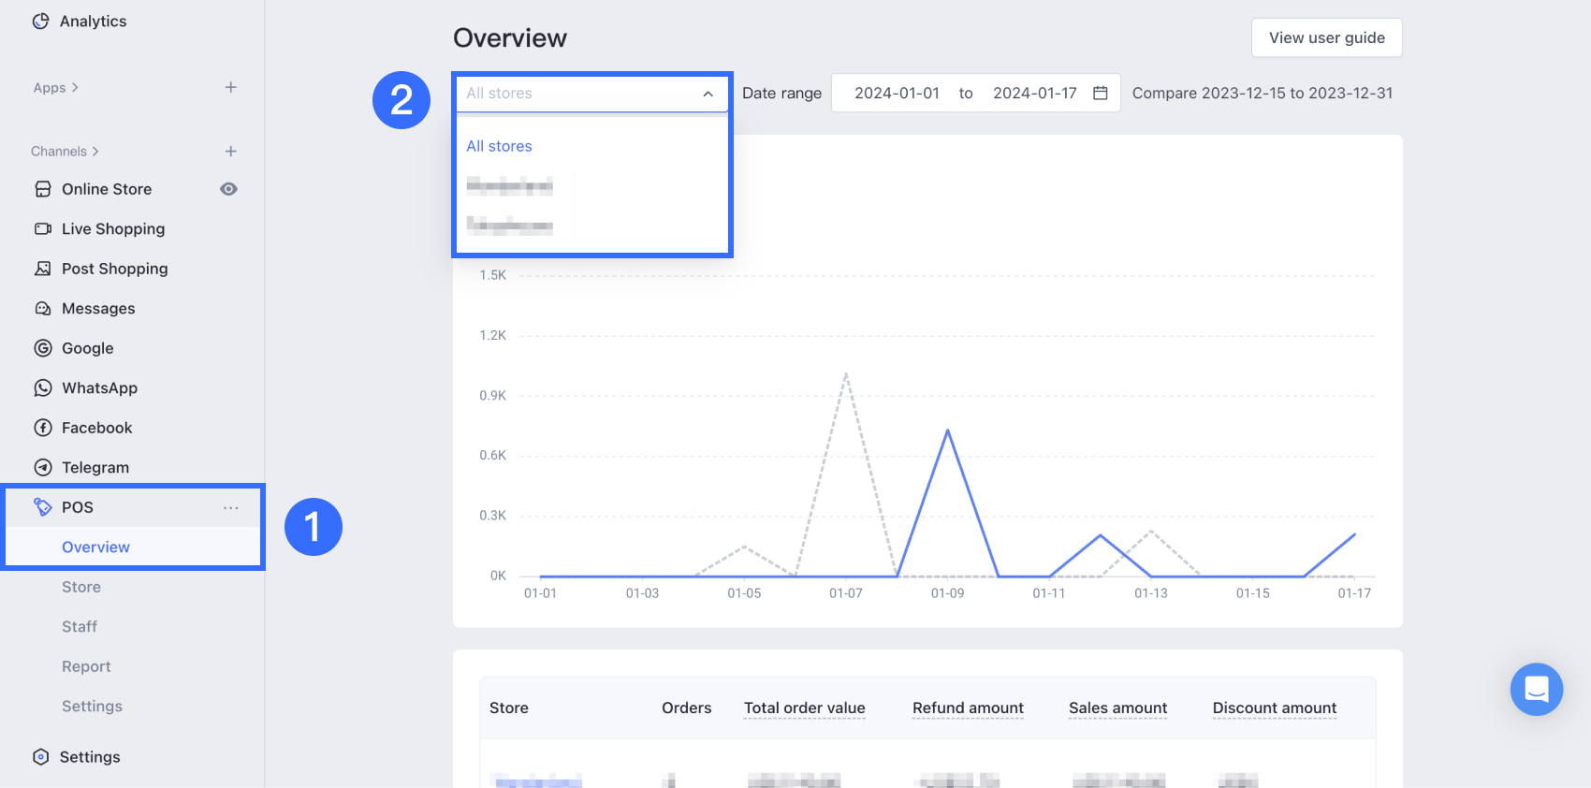Expand the Apps section chevron

tap(75, 88)
